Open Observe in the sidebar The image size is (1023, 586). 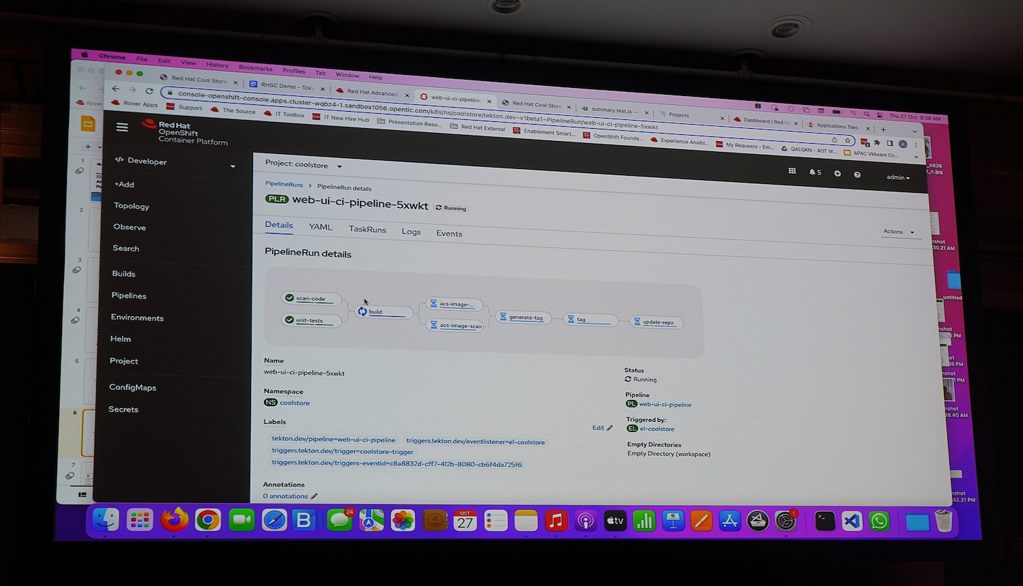pos(130,227)
